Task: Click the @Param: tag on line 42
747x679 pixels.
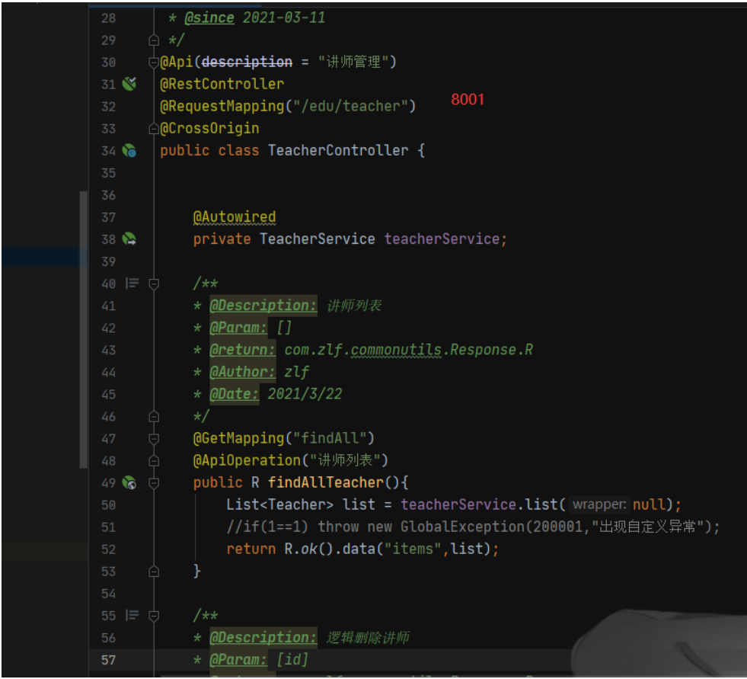Action: tap(238, 328)
